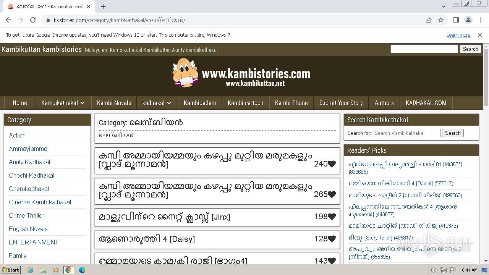Click the site lock icon in address bar
This screenshot has width=489, height=275.
coord(48,20)
